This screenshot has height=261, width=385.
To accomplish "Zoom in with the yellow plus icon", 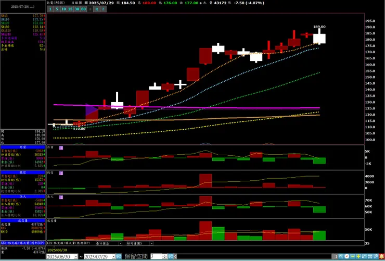I will tap(358, 256).
